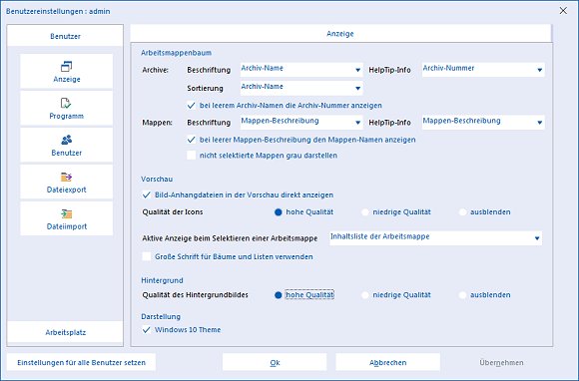Open the Archive Sortierung dropdown
Image resolution: width=579 pixels, height=381 pixels.
coord(301,88)
